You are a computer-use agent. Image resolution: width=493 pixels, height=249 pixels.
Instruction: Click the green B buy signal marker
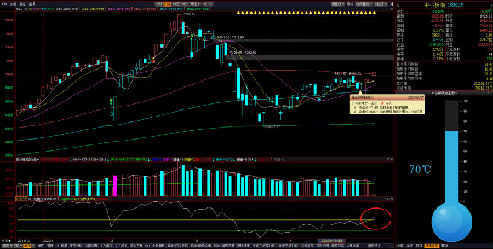pyautogui.click(x=112, y=101)
